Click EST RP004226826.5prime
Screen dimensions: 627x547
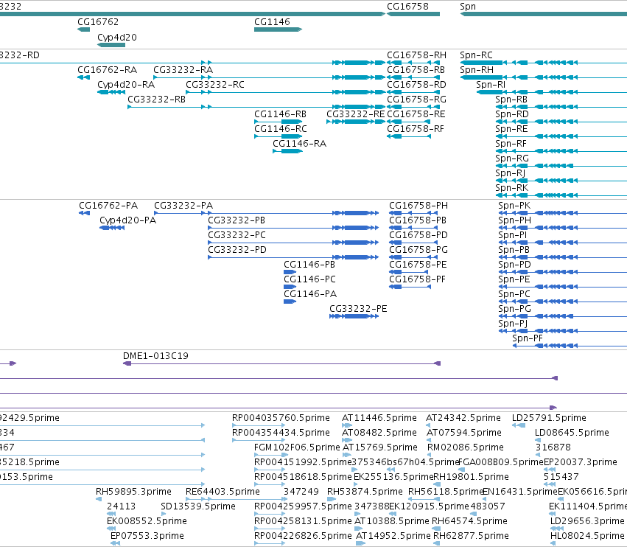click(303, 536)
